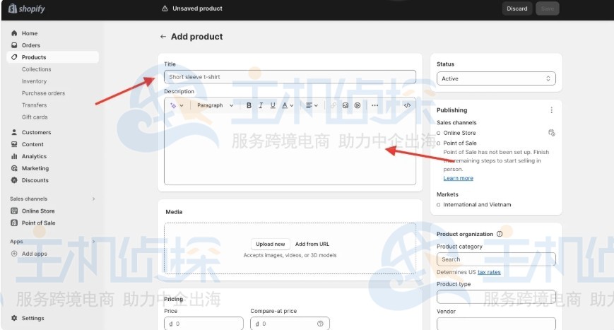This screenshot has height=330, width=614.
Task: Click the unsaved product warning icon
Action: 165,8
